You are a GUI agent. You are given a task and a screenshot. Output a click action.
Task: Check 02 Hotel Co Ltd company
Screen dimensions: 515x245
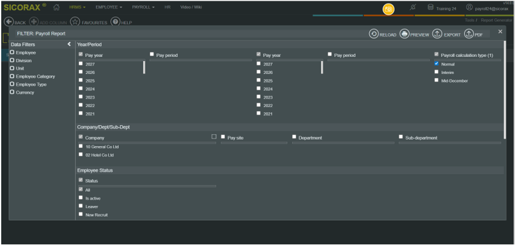pos(81,155)
